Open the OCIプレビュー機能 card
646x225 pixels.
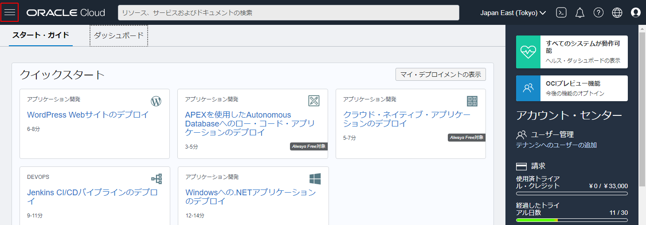coord(572,88)
